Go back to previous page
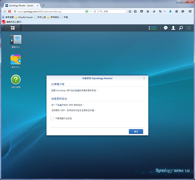The image size is (195, 180). click(5, 12)
